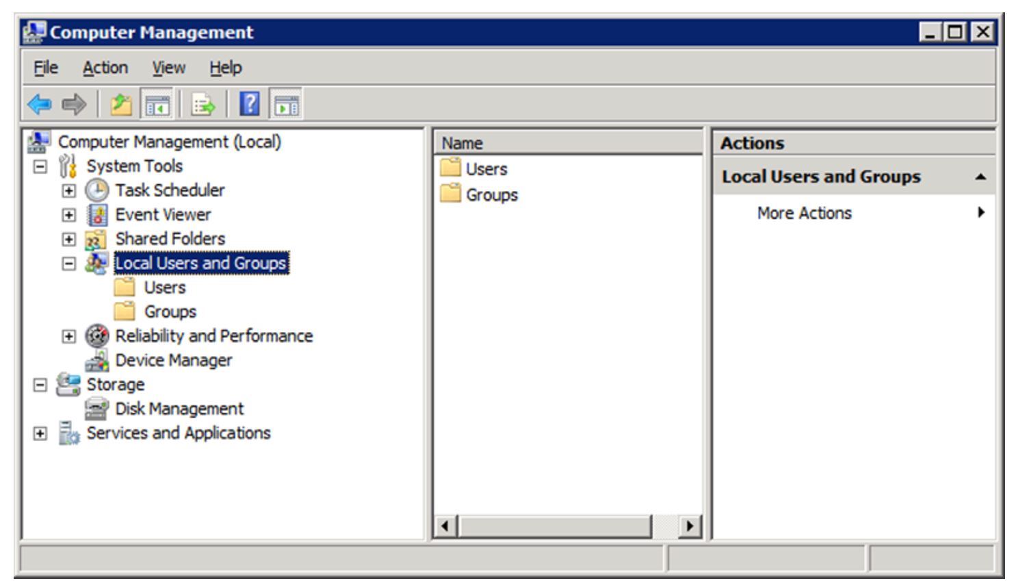This screenshot has width=1018, height=588.
Task: Open Help with the question mark icon
Action: pyautogui.click(x=250, y=105)
